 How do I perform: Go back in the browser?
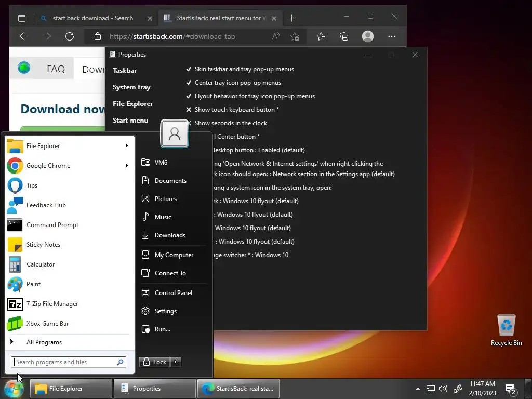click(x=24, y=36)
